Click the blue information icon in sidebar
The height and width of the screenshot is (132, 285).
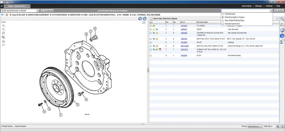(x=282, y=36)
